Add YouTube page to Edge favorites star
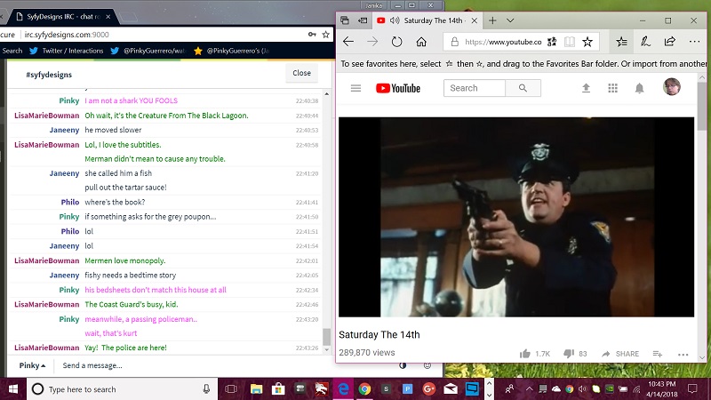Screen dimensions: 711x400 587,42
